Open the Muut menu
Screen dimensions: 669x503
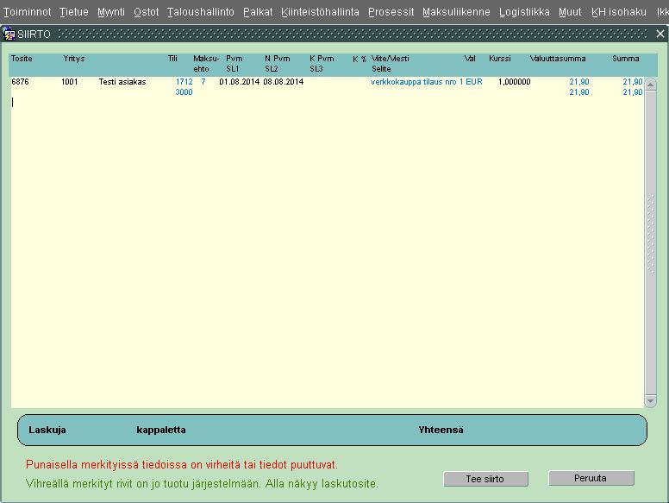click(x=570, y=12)
